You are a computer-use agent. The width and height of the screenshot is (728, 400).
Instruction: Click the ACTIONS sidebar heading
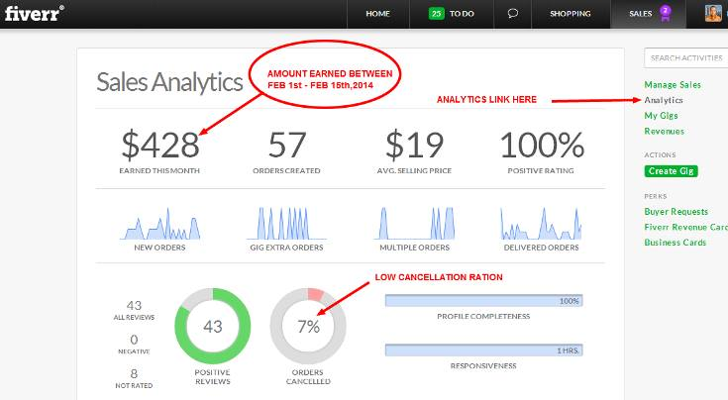tap(660, 155)
